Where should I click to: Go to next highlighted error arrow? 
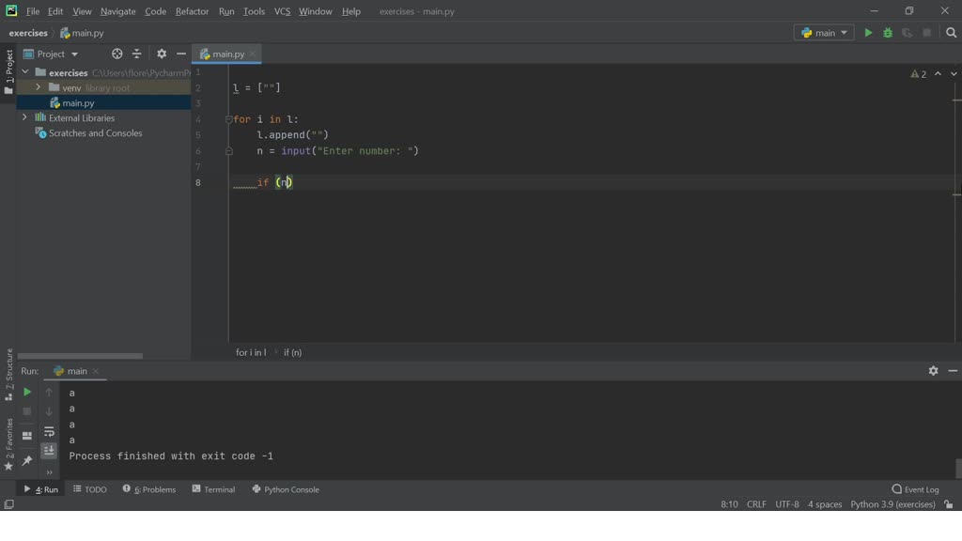(x=954, y=73)
